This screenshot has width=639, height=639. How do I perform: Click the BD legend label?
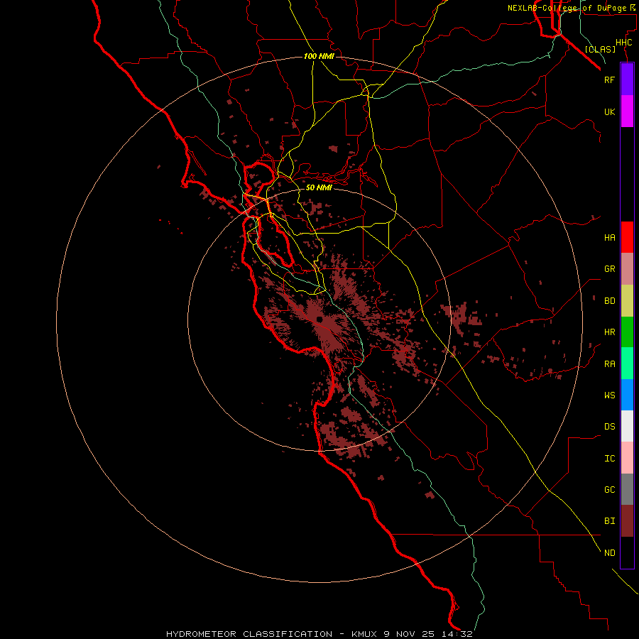tap(609, 301)
